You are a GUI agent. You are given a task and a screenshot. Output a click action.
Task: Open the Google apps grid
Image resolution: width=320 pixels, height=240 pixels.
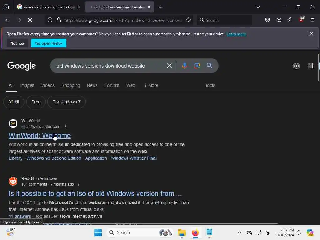[x=311, y=66]
